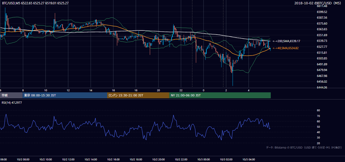Select the 早朝 session bar
This screenshot has height=162, width=345.
click(x=11, y=95)
